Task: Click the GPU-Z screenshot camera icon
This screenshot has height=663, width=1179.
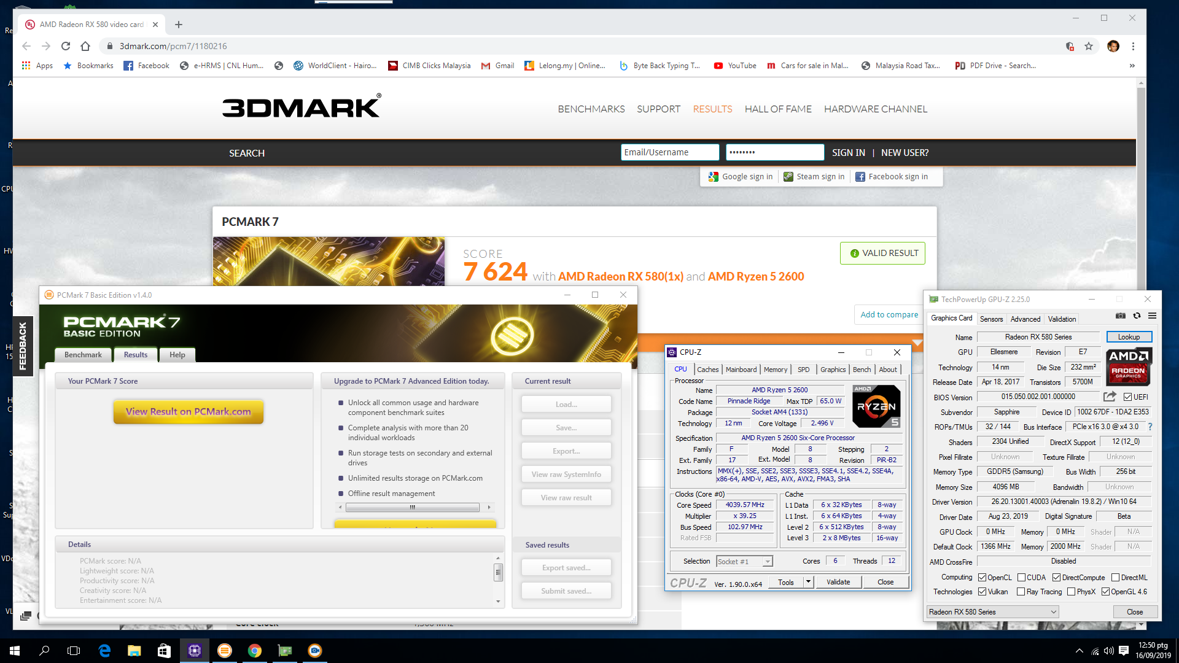Action: coord(1121,316)
